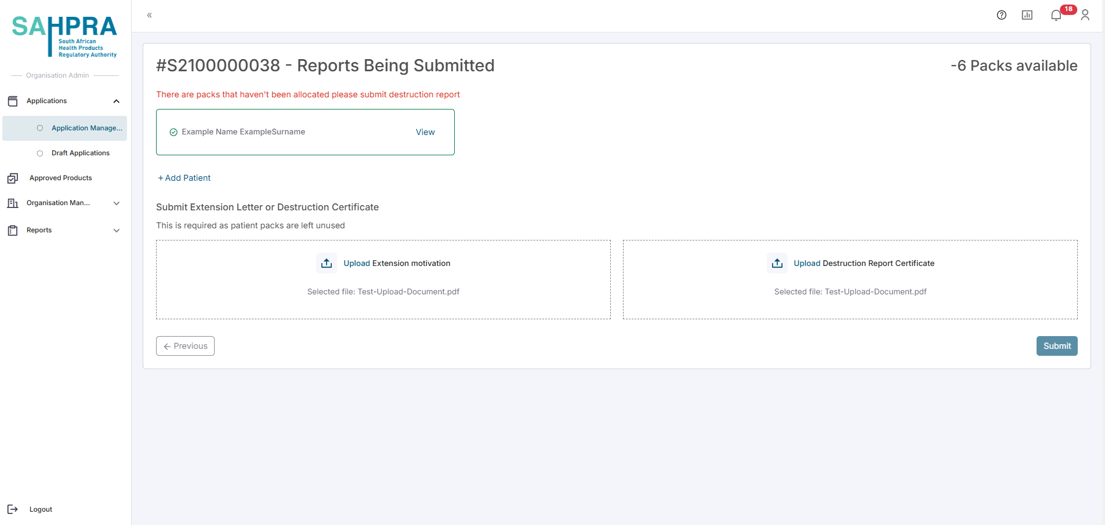Viewport: 1105px width, 525px height.
Task: Click the upload icon for Destruction Report Certificate
Action: pos(777,263)
